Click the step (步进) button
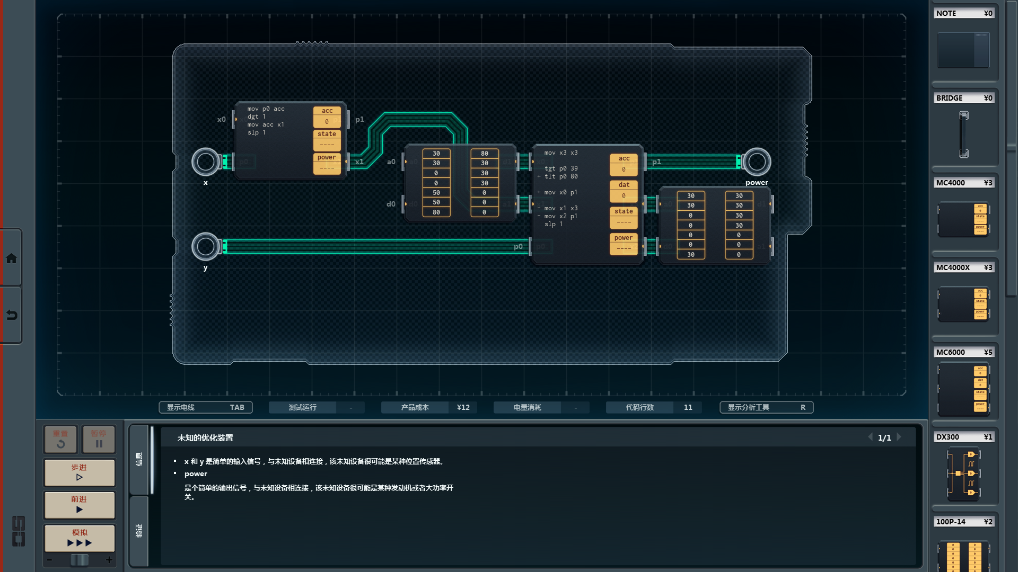This screenshot has width=1018, height=572. pos(80,472)
